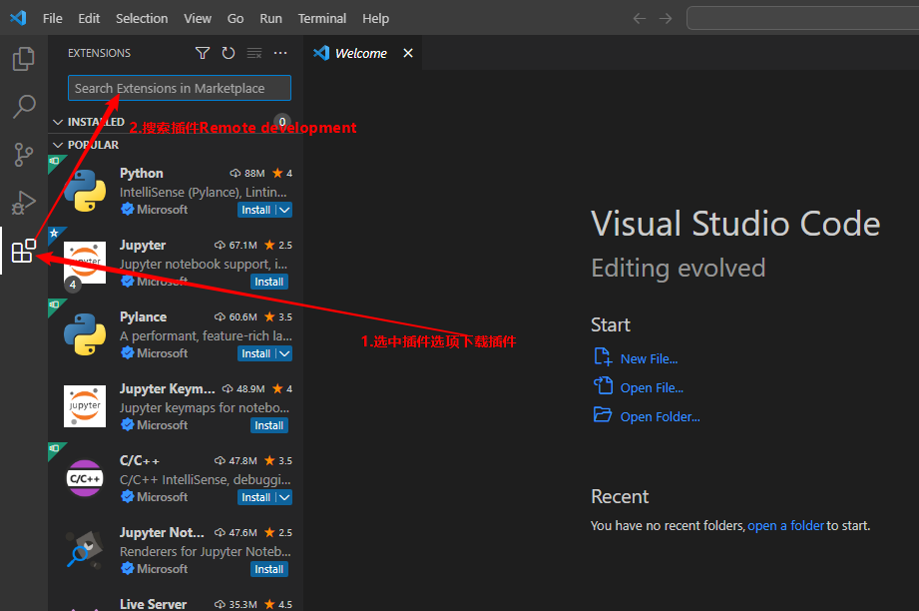Go back with the left arrow
The height and width of the screenshot is (611, 919).
(x=640, y=19)
